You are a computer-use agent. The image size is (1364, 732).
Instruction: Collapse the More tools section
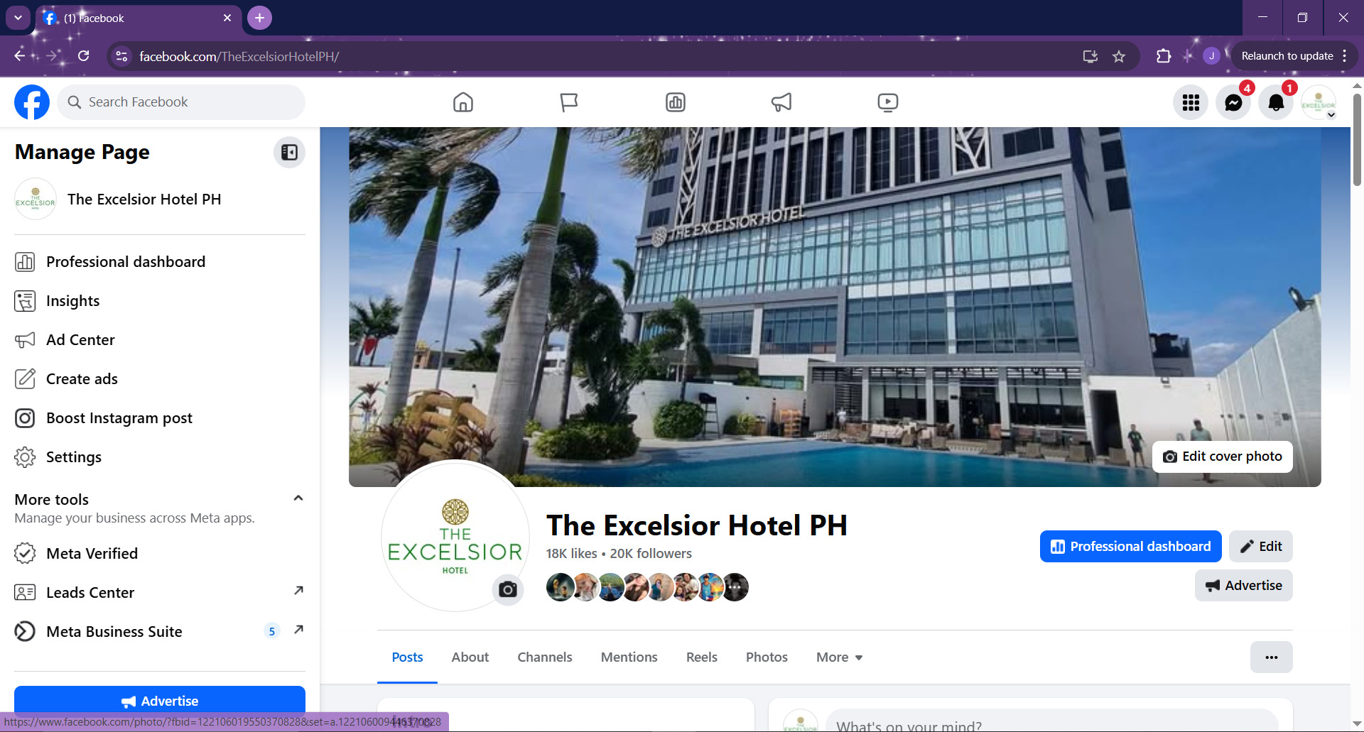pos(298,498)
